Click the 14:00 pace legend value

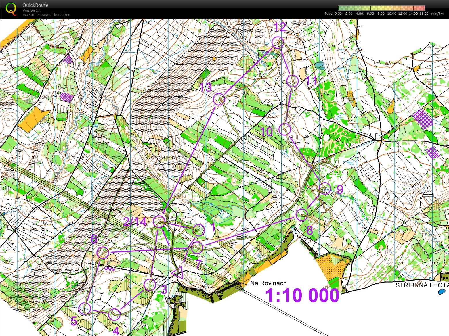pyautogui.click(x=413, y=14)
